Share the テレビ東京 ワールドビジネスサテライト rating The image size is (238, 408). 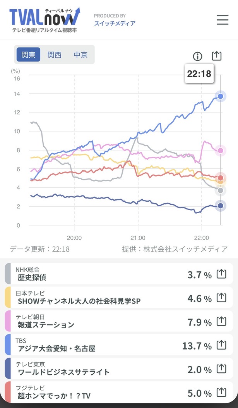pyautogui.click(x=221, y=369)
